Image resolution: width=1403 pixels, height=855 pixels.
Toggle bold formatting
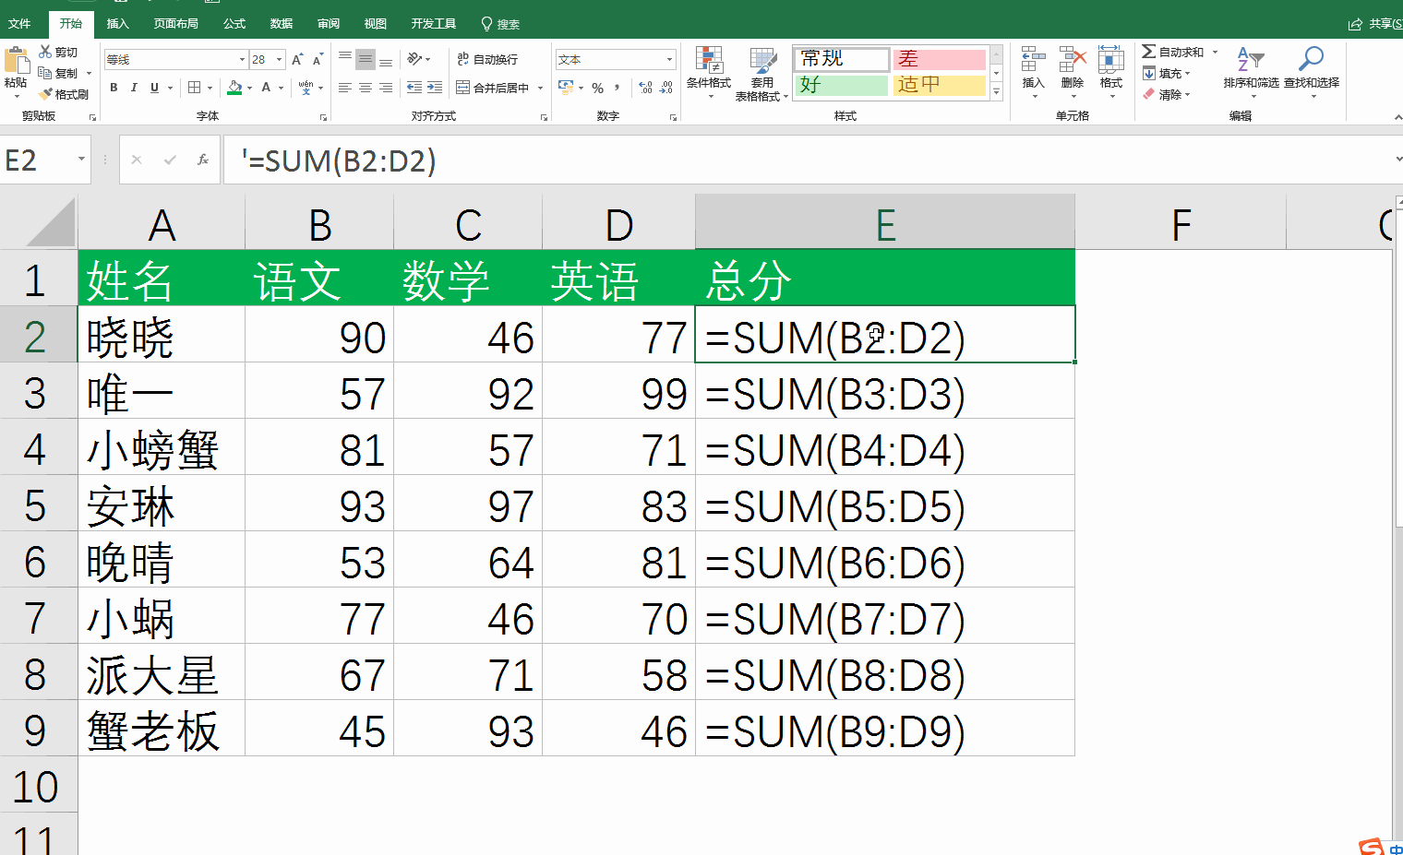click(x=114, y=88)
